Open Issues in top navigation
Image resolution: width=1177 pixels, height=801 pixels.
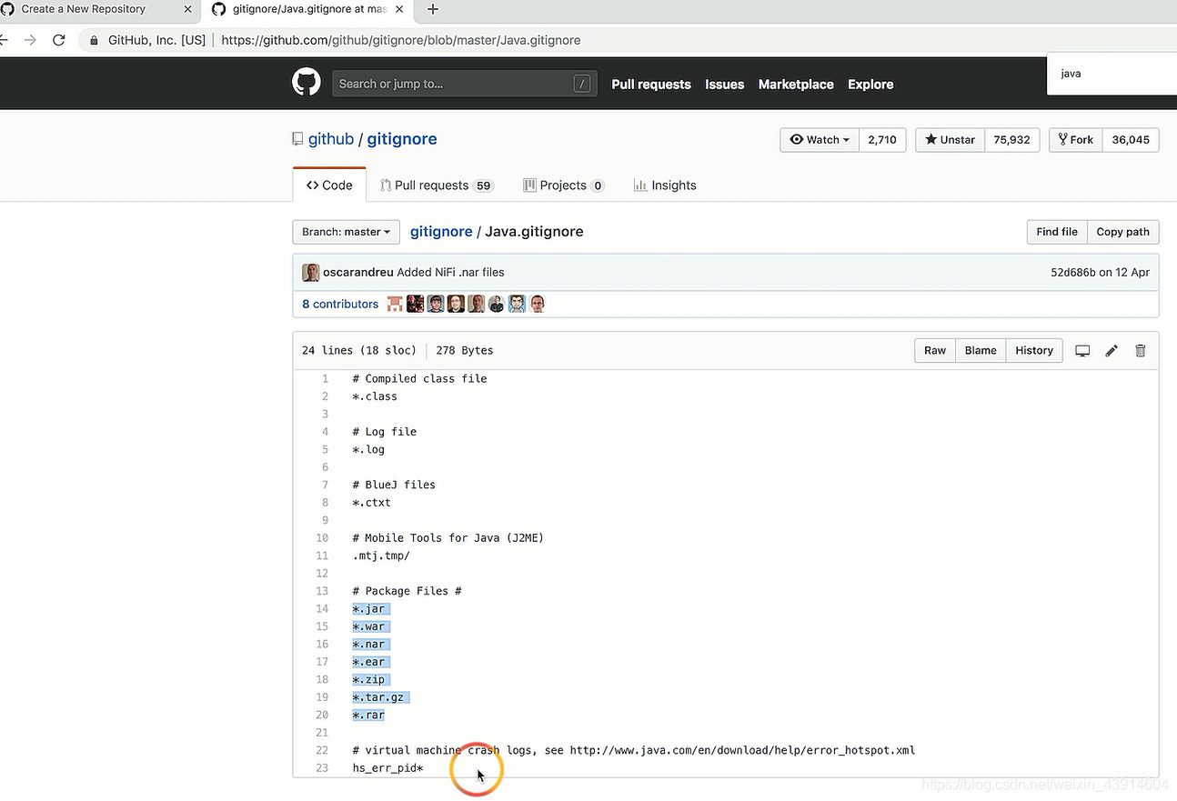[x=725, y=85]
